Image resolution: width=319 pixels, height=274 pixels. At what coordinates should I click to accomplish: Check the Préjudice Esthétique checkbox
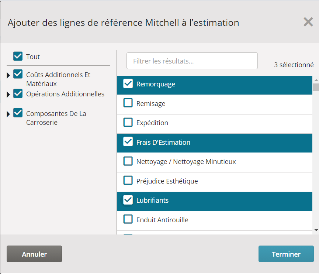[128, 181]
